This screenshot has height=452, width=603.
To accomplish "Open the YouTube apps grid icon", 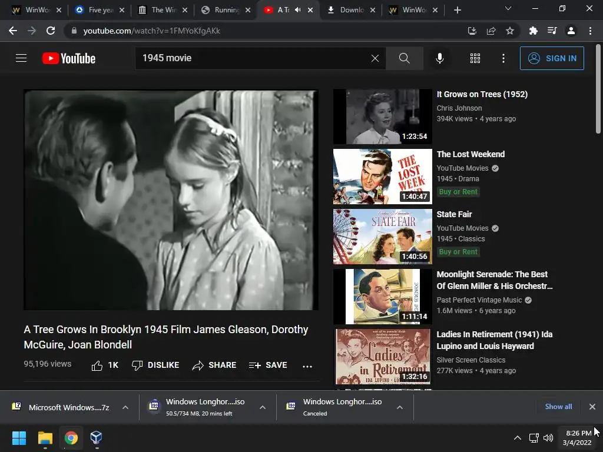I will click(x=475, y=58).
